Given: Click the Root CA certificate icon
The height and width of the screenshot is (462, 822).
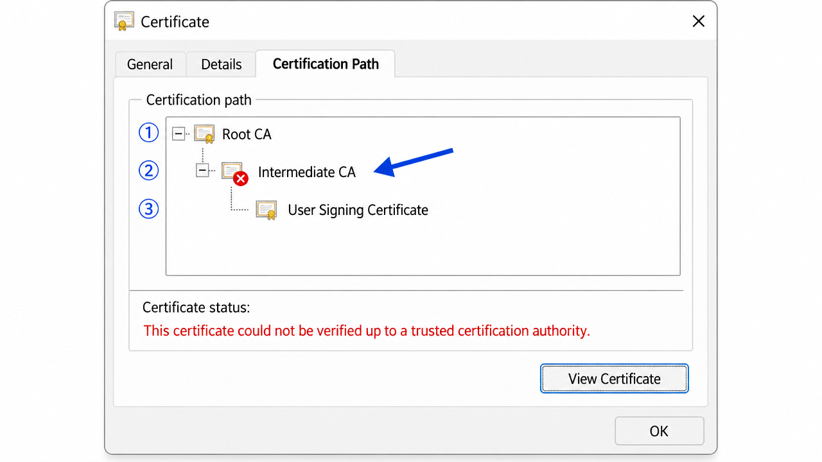Looking at the screenshot, I should [204, 134].
